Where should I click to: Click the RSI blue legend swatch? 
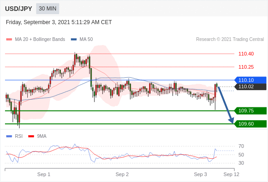pos(9,136)
